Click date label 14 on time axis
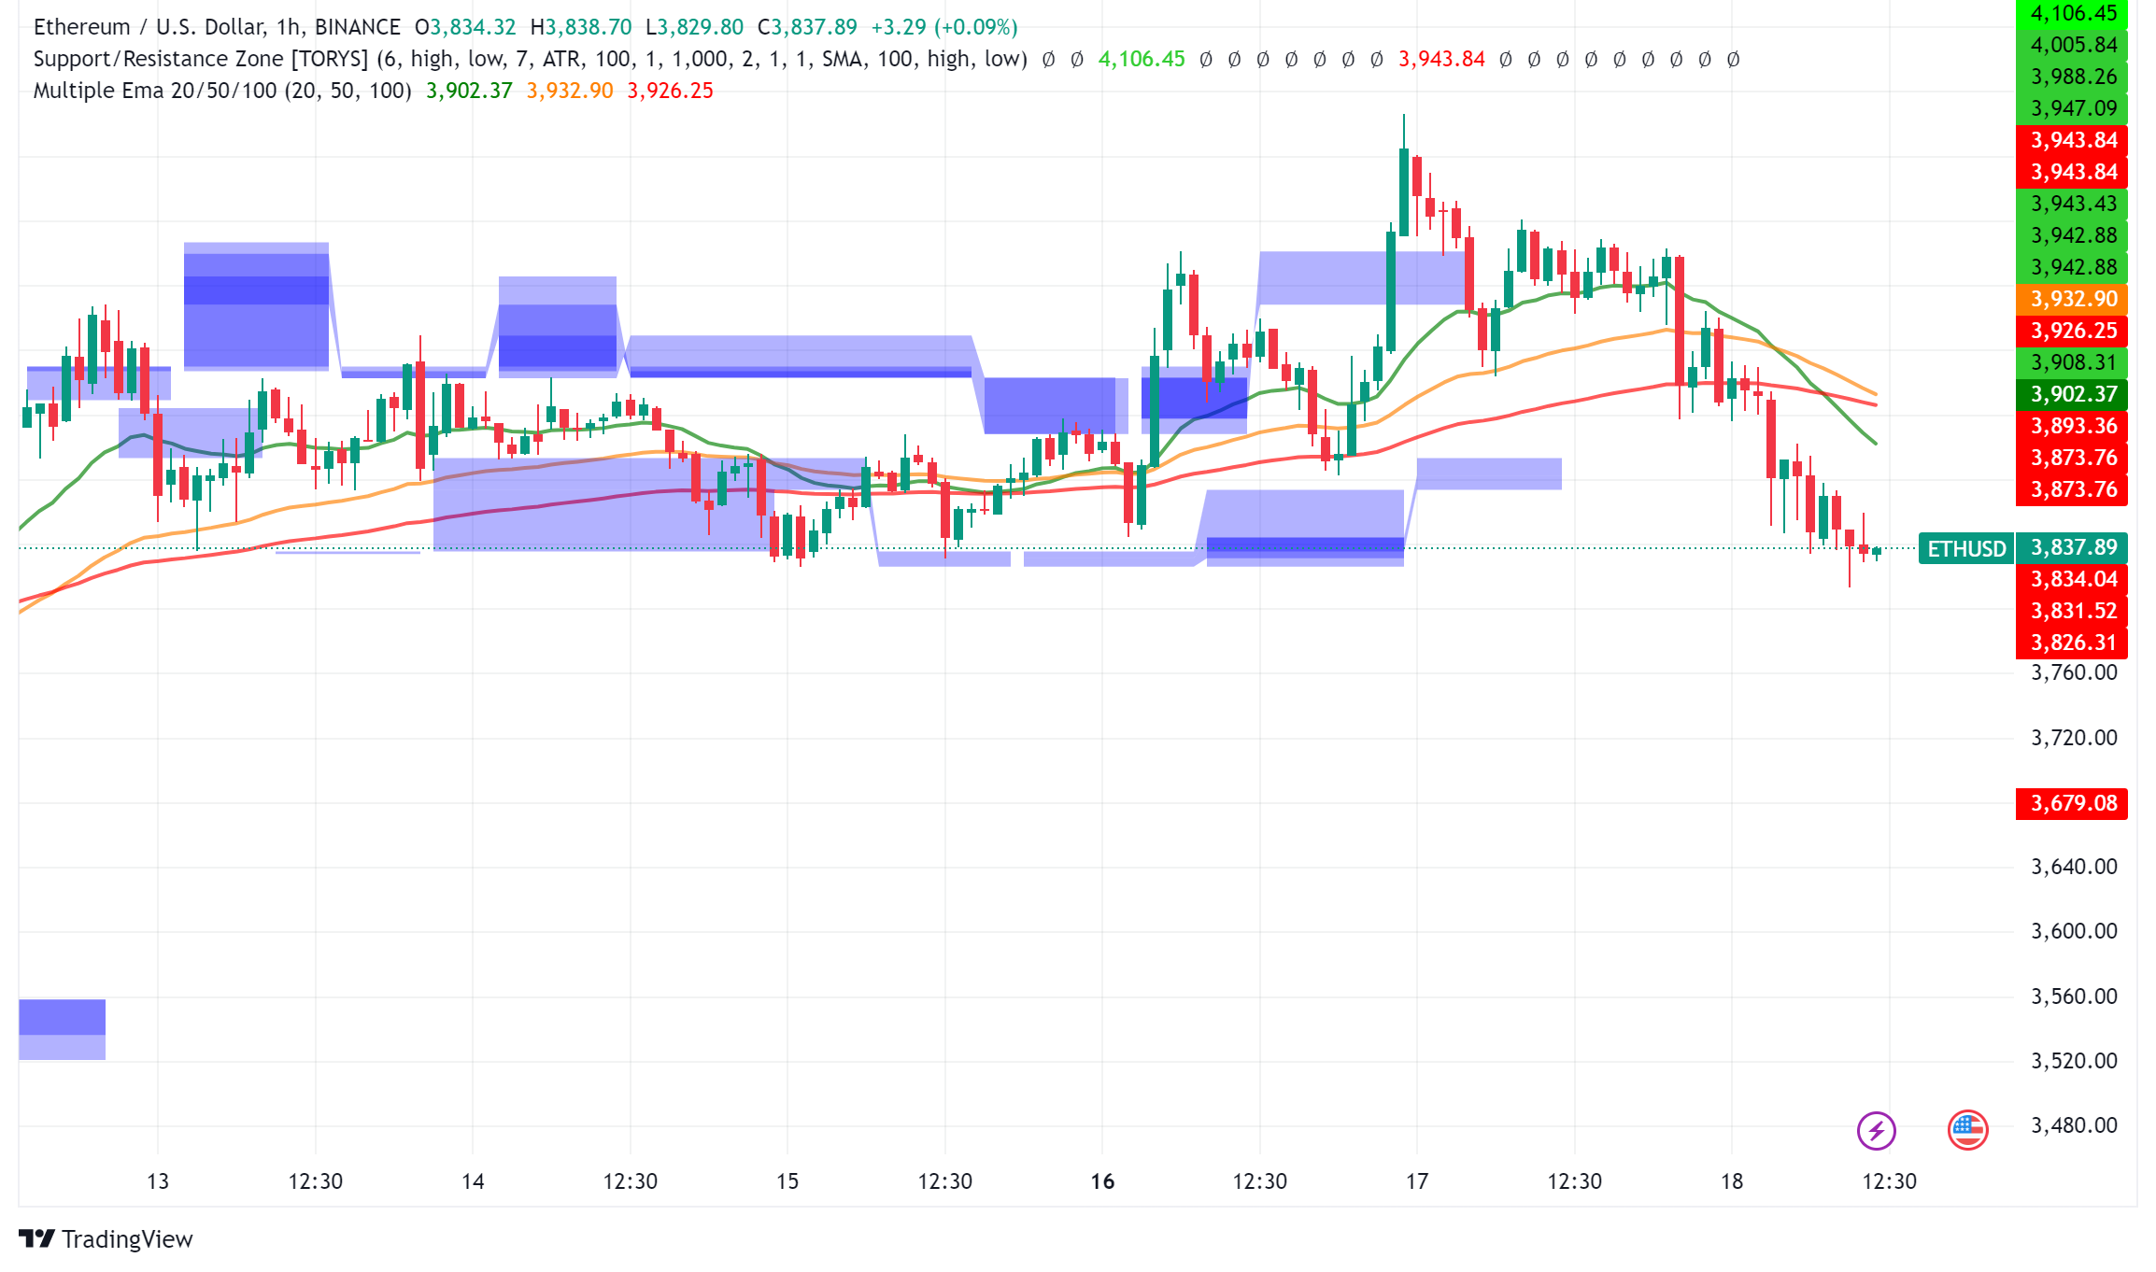The image size is (2156, 1272). (x=473, y=1181)
